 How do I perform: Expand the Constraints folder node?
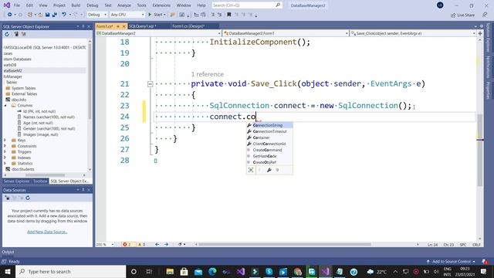pos(5,146)
